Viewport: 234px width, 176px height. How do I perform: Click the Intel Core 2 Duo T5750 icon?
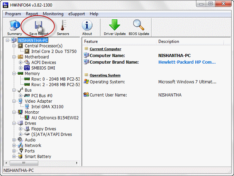pyautogui.click(x=27, y=51)
